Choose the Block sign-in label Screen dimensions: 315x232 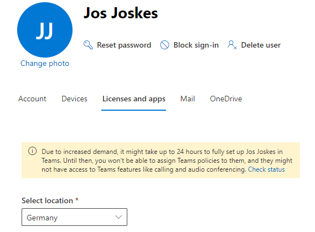click(196, 45)
